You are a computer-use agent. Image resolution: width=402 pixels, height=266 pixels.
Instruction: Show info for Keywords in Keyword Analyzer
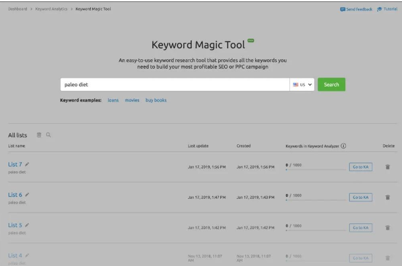344,146
